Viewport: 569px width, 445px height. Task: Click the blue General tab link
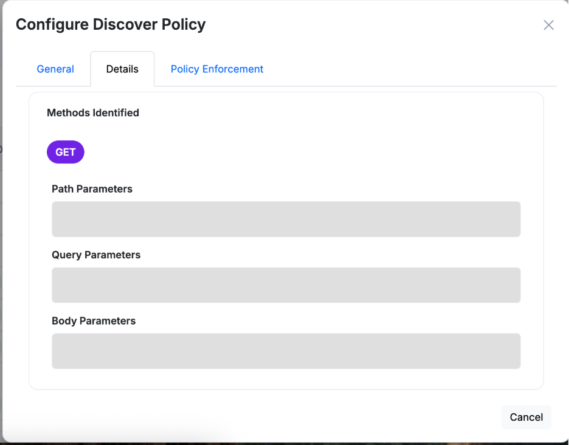(55, 69)
